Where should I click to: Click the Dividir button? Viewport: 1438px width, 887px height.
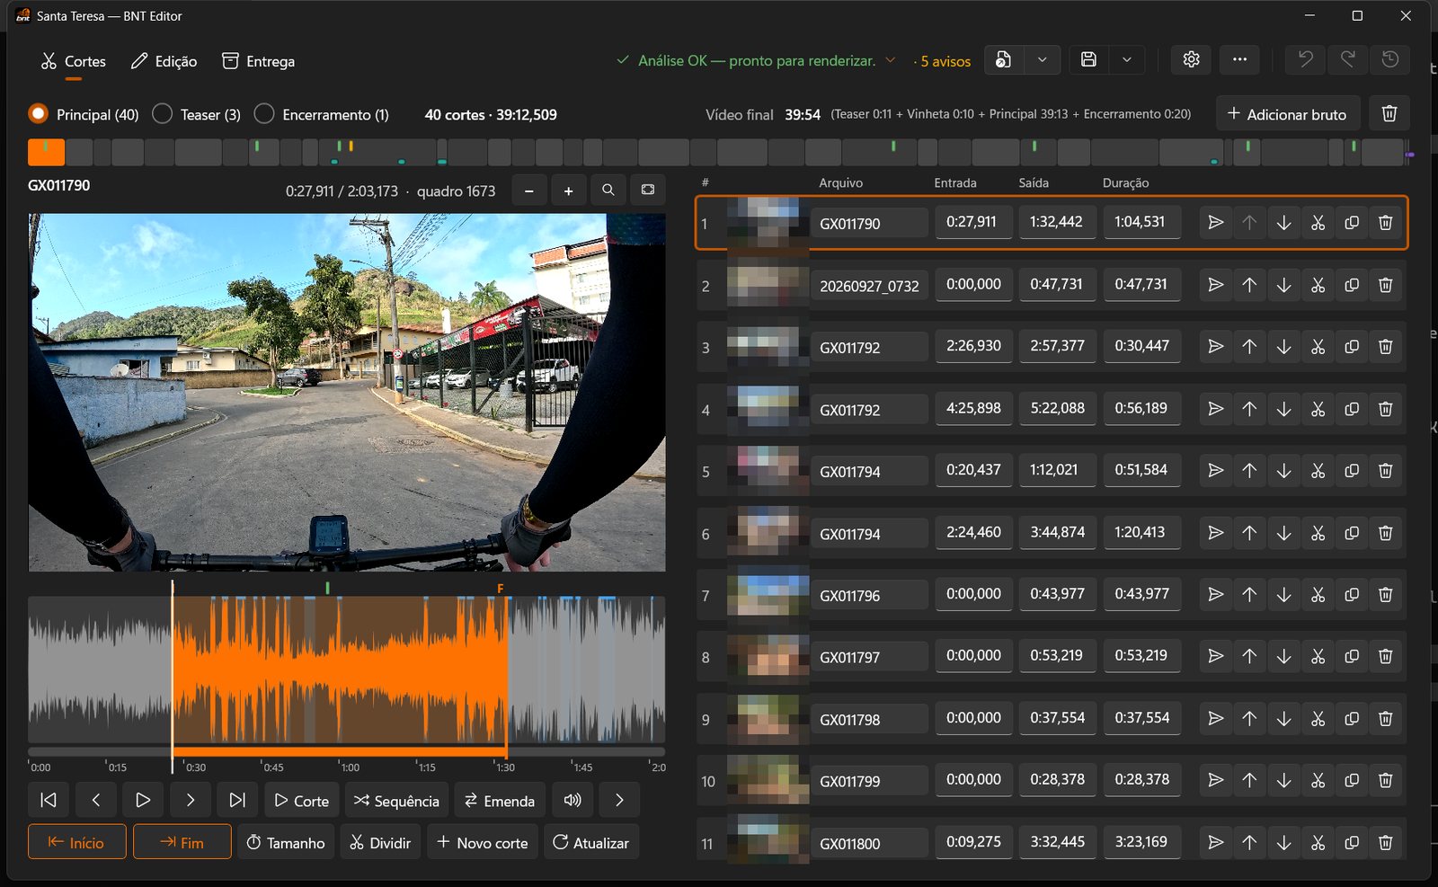coord(380,842)
